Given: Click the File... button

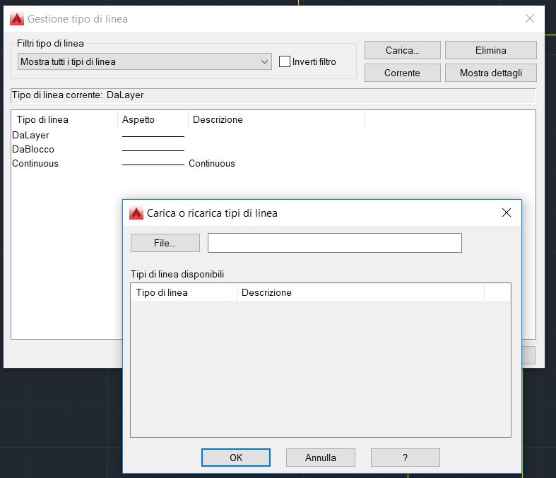Looking at the screenshot, I should [165, 243].
